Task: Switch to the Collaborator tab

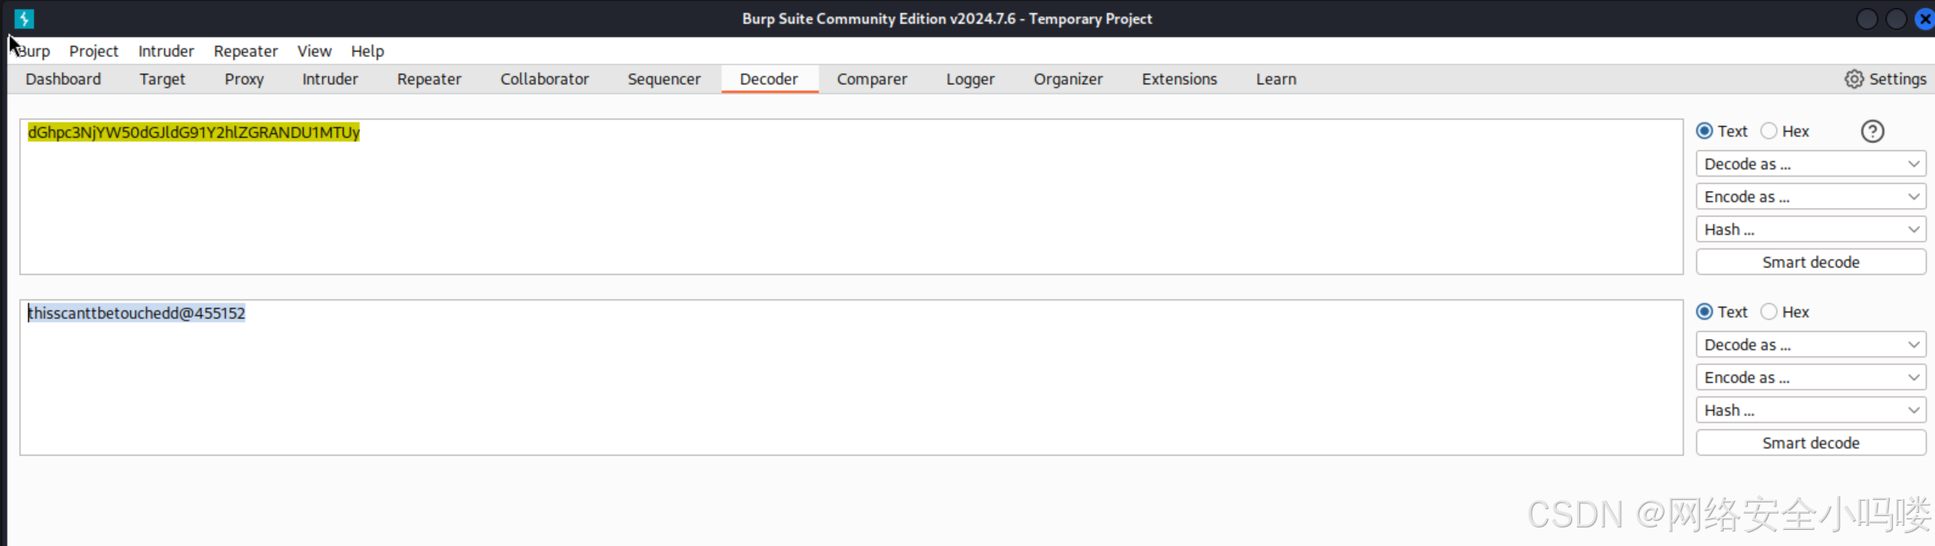Action: [544, 79]
